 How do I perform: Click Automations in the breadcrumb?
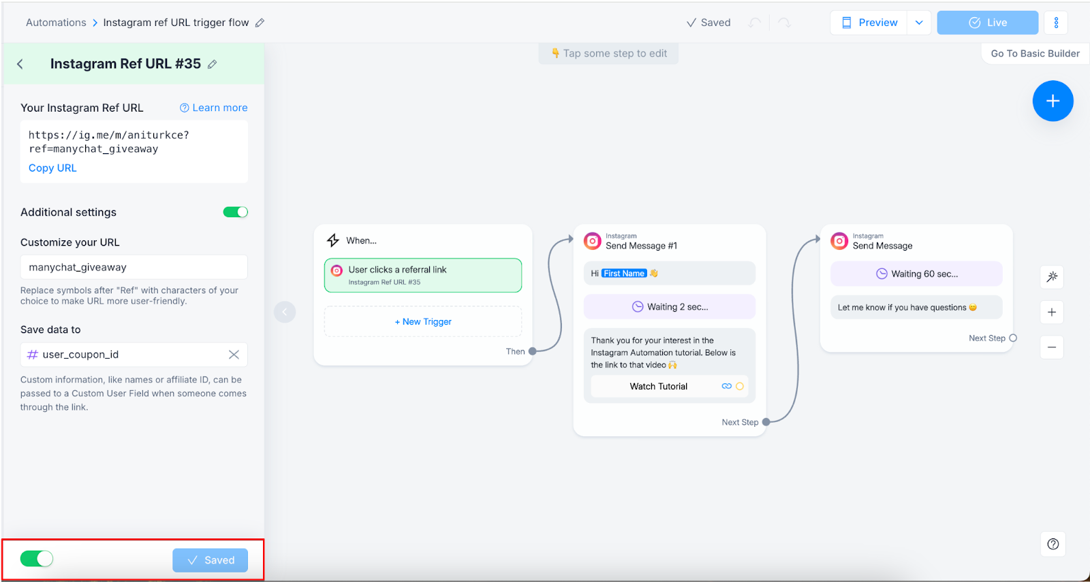point(56,22)
